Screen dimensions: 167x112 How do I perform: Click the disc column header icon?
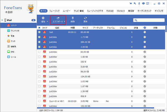(145, 28)
